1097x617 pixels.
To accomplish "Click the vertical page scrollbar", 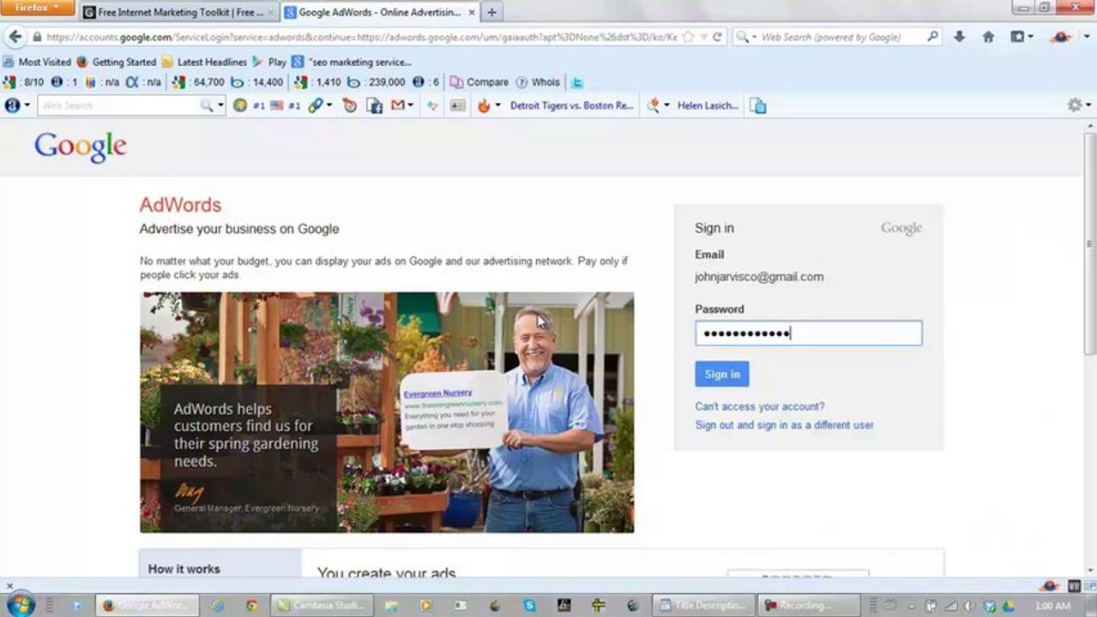I will coord(1089,242).
